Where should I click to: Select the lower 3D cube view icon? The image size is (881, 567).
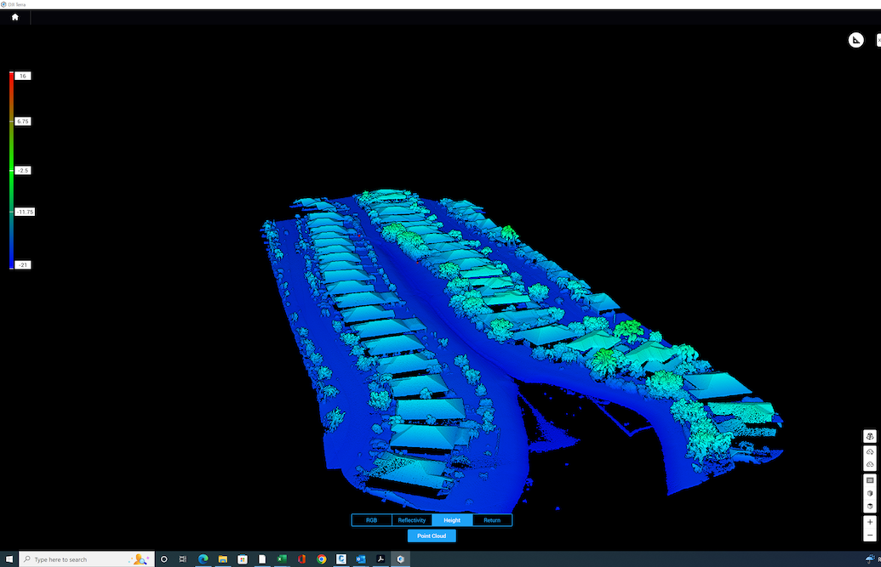pos(870,507)
